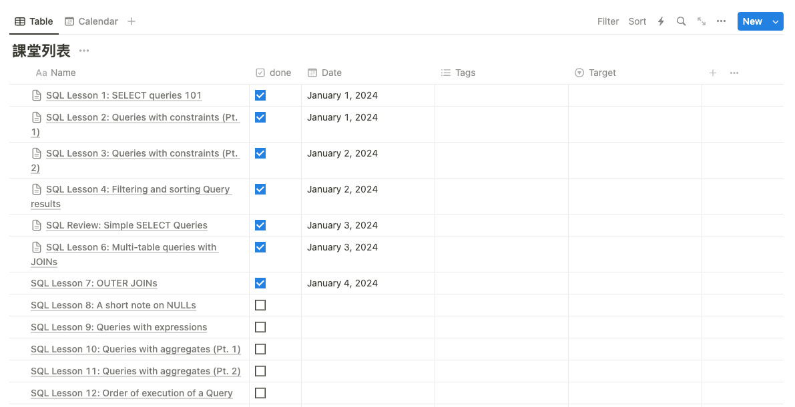Open the Tags column header menu
795x407 pixels.
point(465,73)
